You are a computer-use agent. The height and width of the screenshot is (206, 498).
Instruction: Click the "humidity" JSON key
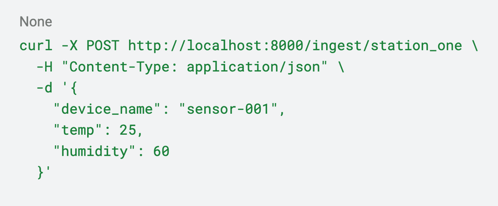click(94, 151)
